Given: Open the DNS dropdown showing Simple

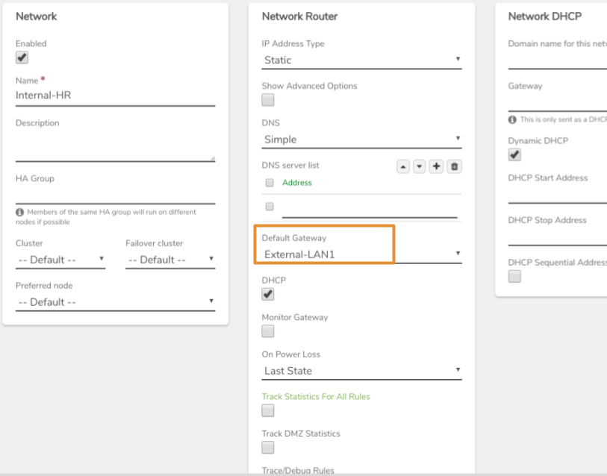Looking at the screenshot, I should (x=361, y=140).
